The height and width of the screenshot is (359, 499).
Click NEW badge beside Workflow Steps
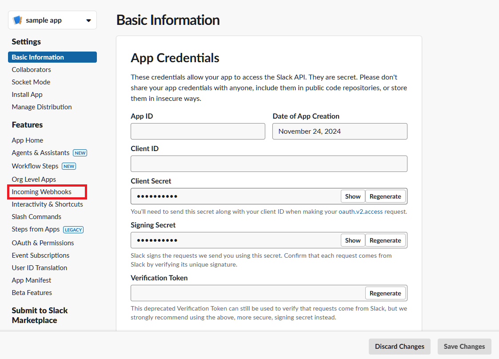(69, 166)
